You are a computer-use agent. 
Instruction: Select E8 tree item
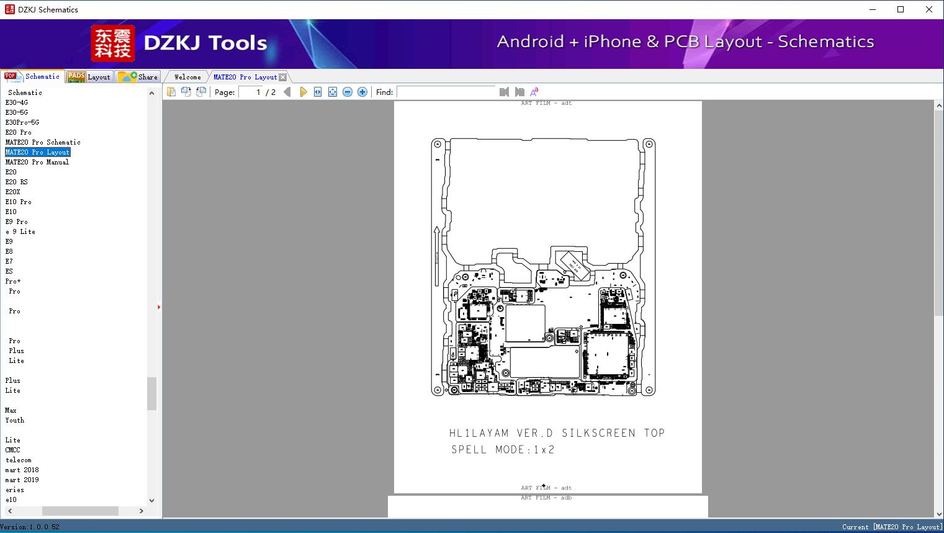9,251
